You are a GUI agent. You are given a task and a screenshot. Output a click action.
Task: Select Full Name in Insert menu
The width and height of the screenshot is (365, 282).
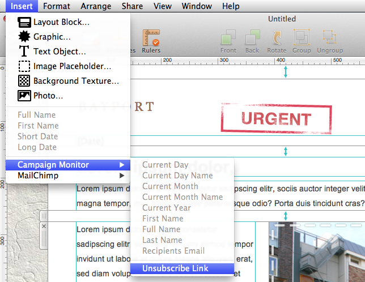[68, 115]
